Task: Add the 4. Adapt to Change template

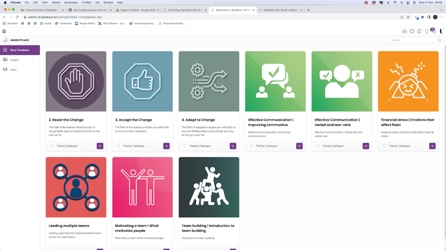Action: [x=233, y=146]
